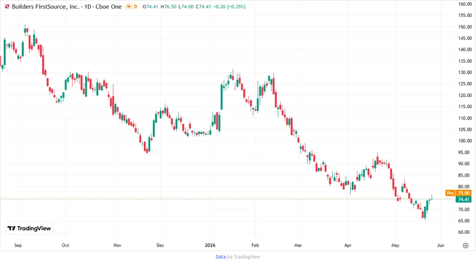Image resolution: width=476 pixels, height=263 pixels.
Task: Click the Mar label on time axis
Action: coord(298,245)
